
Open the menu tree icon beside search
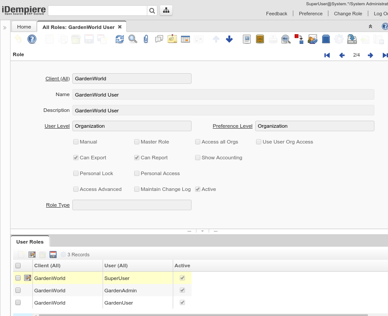coord(166,11)
